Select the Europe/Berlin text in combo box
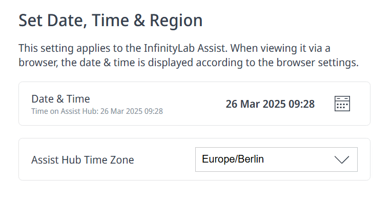This screenshot has width=391, height=200. 233,159
